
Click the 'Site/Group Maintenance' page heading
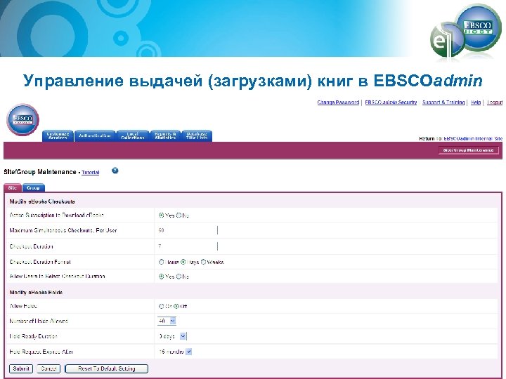(40, 172)
